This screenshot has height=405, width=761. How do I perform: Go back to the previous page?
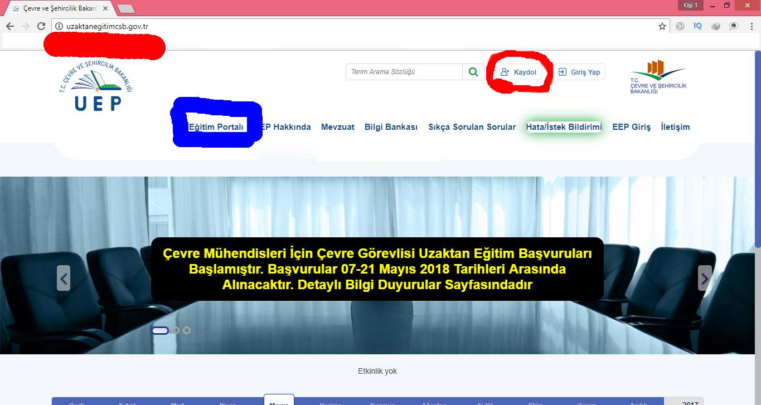click(x=10, y=26)
